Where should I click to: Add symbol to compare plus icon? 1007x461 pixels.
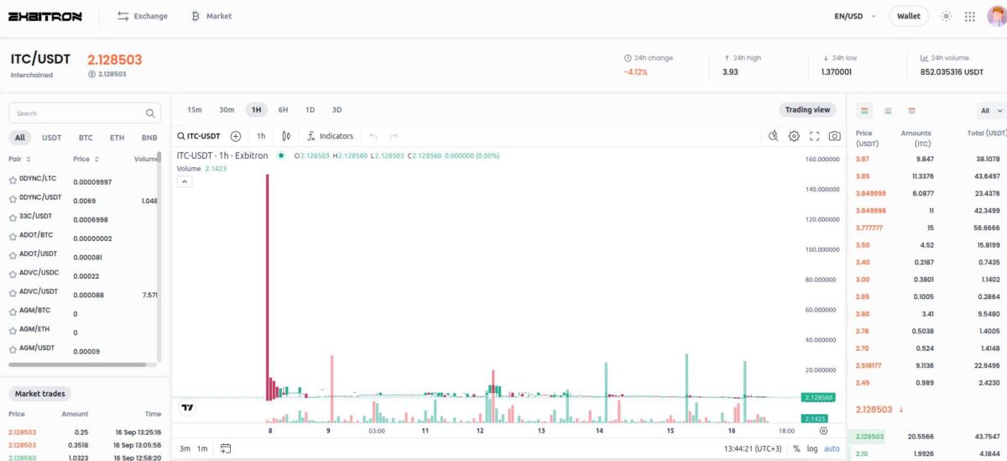point(236,136)
